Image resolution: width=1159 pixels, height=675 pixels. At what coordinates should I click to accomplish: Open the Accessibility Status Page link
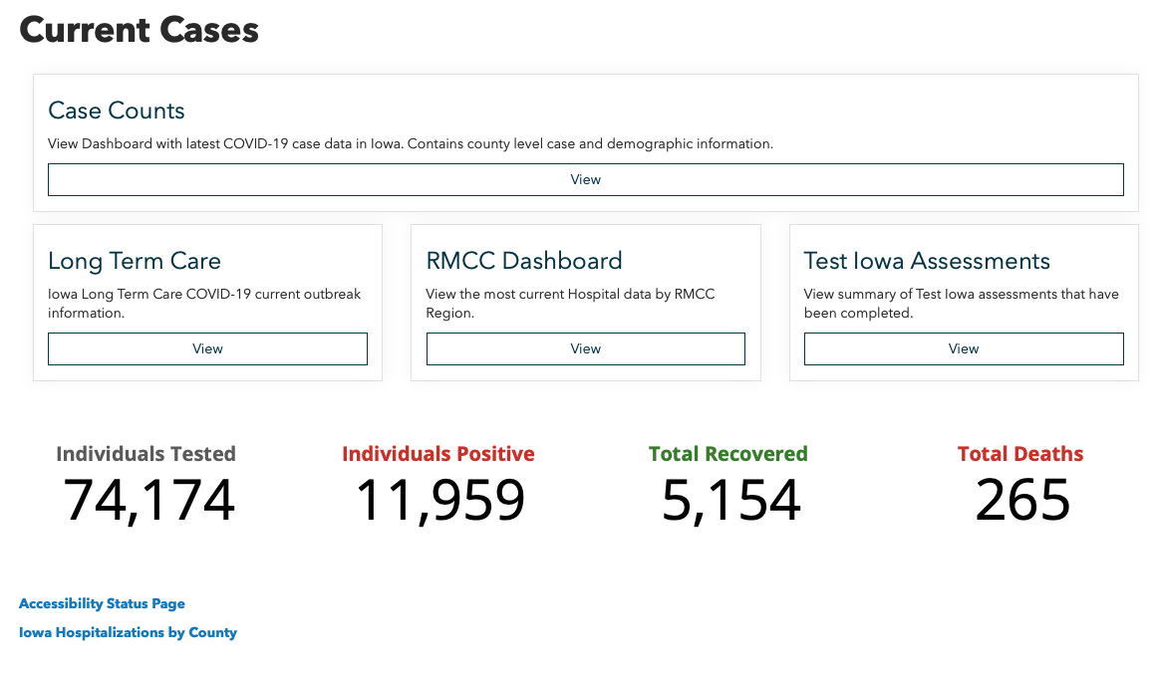click(102, 603)
